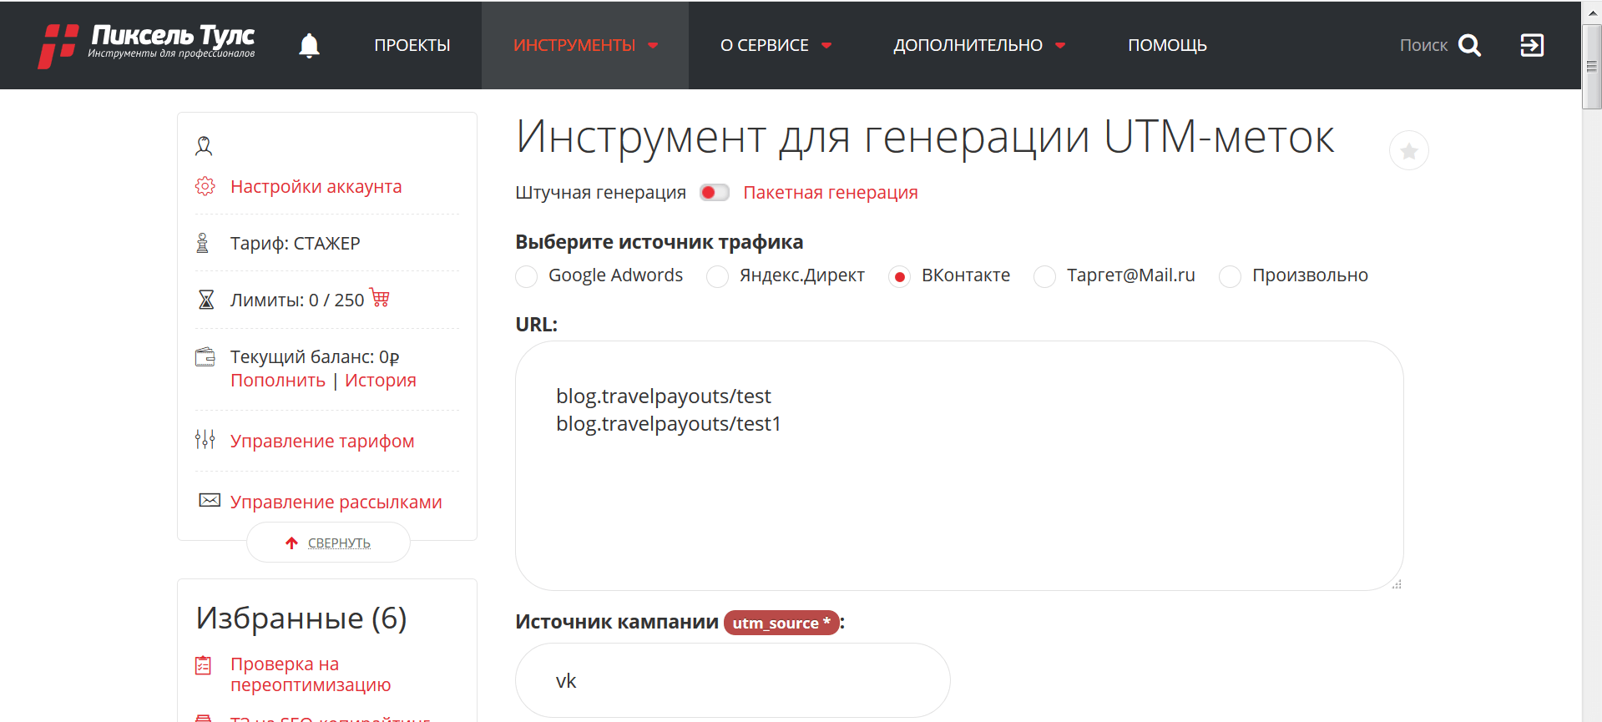Screen dimensions: 1602x722
Task: Click the account settings gear icon
Action: [x=205, y=186]
